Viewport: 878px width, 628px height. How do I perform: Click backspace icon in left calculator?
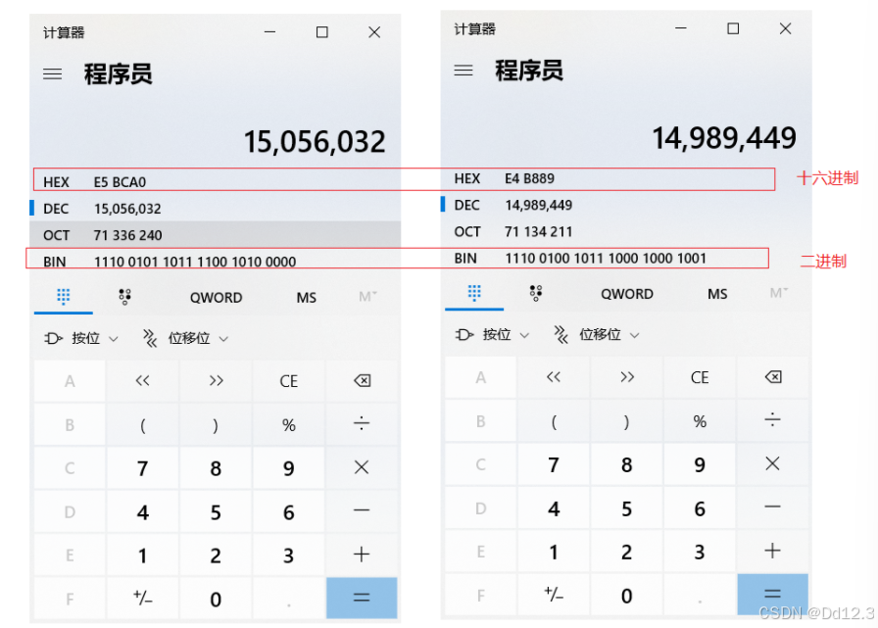[x=362, y=380]
